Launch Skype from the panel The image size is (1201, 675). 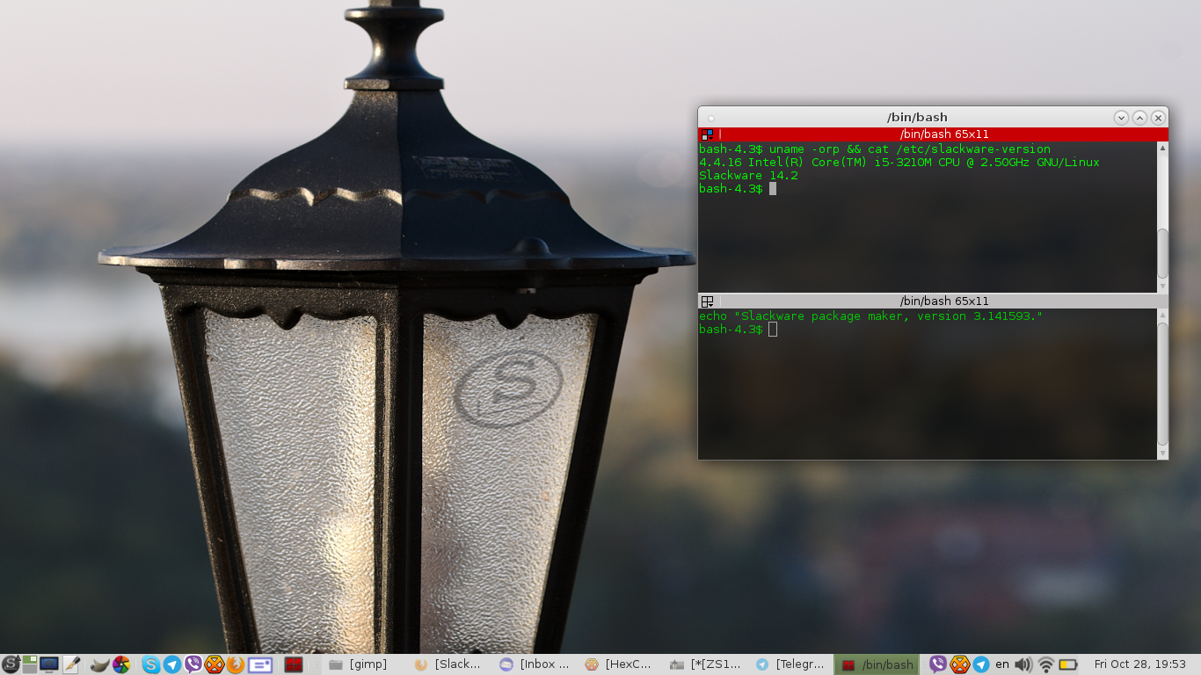click(151, 664)
